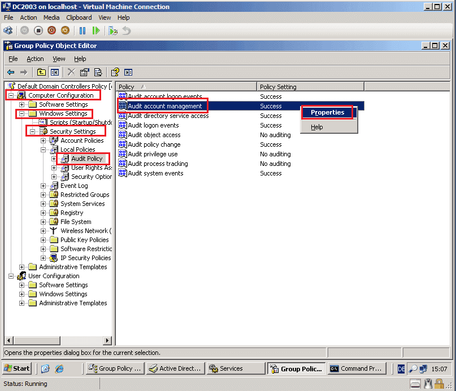
Task: Reset the VM with the red Reset icon
Action: [x=51, y=30]
